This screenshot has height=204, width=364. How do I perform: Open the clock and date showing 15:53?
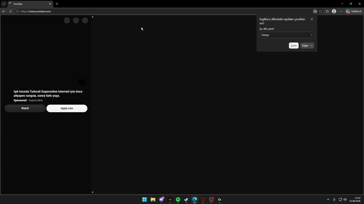click(x=355, y=199)
